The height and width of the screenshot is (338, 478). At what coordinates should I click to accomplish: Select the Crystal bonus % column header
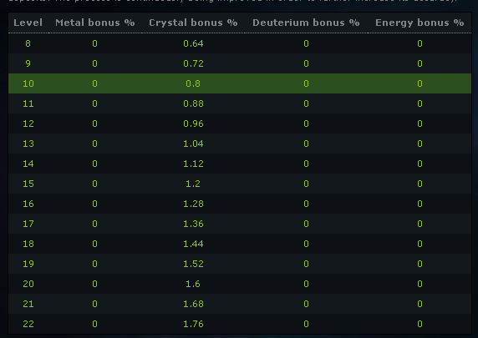[x=193, y=23]
